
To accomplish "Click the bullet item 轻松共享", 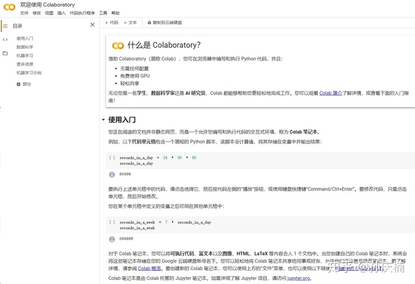I will tap(130, 84).
